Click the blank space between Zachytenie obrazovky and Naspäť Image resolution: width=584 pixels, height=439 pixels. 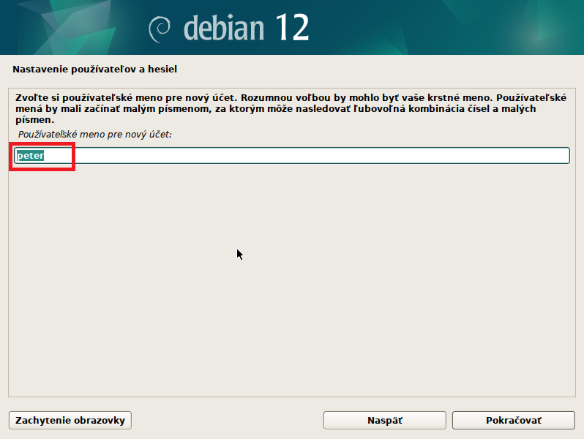tap(227, 421)
